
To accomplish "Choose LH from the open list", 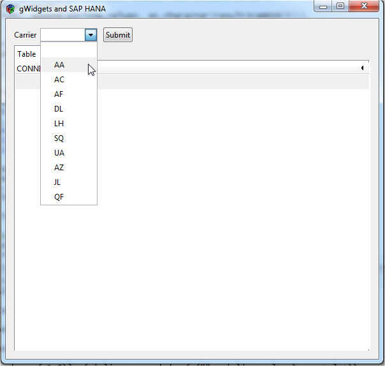I will pos(69,124).
